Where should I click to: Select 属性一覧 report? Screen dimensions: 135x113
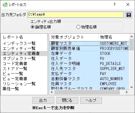coord(24,89)
